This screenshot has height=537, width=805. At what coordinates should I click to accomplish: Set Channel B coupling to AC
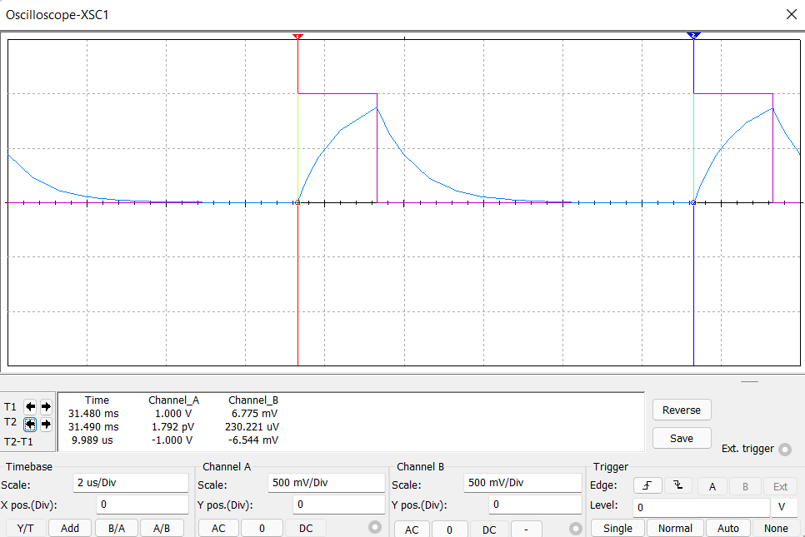pyautogui.click(x=412, y=530)
